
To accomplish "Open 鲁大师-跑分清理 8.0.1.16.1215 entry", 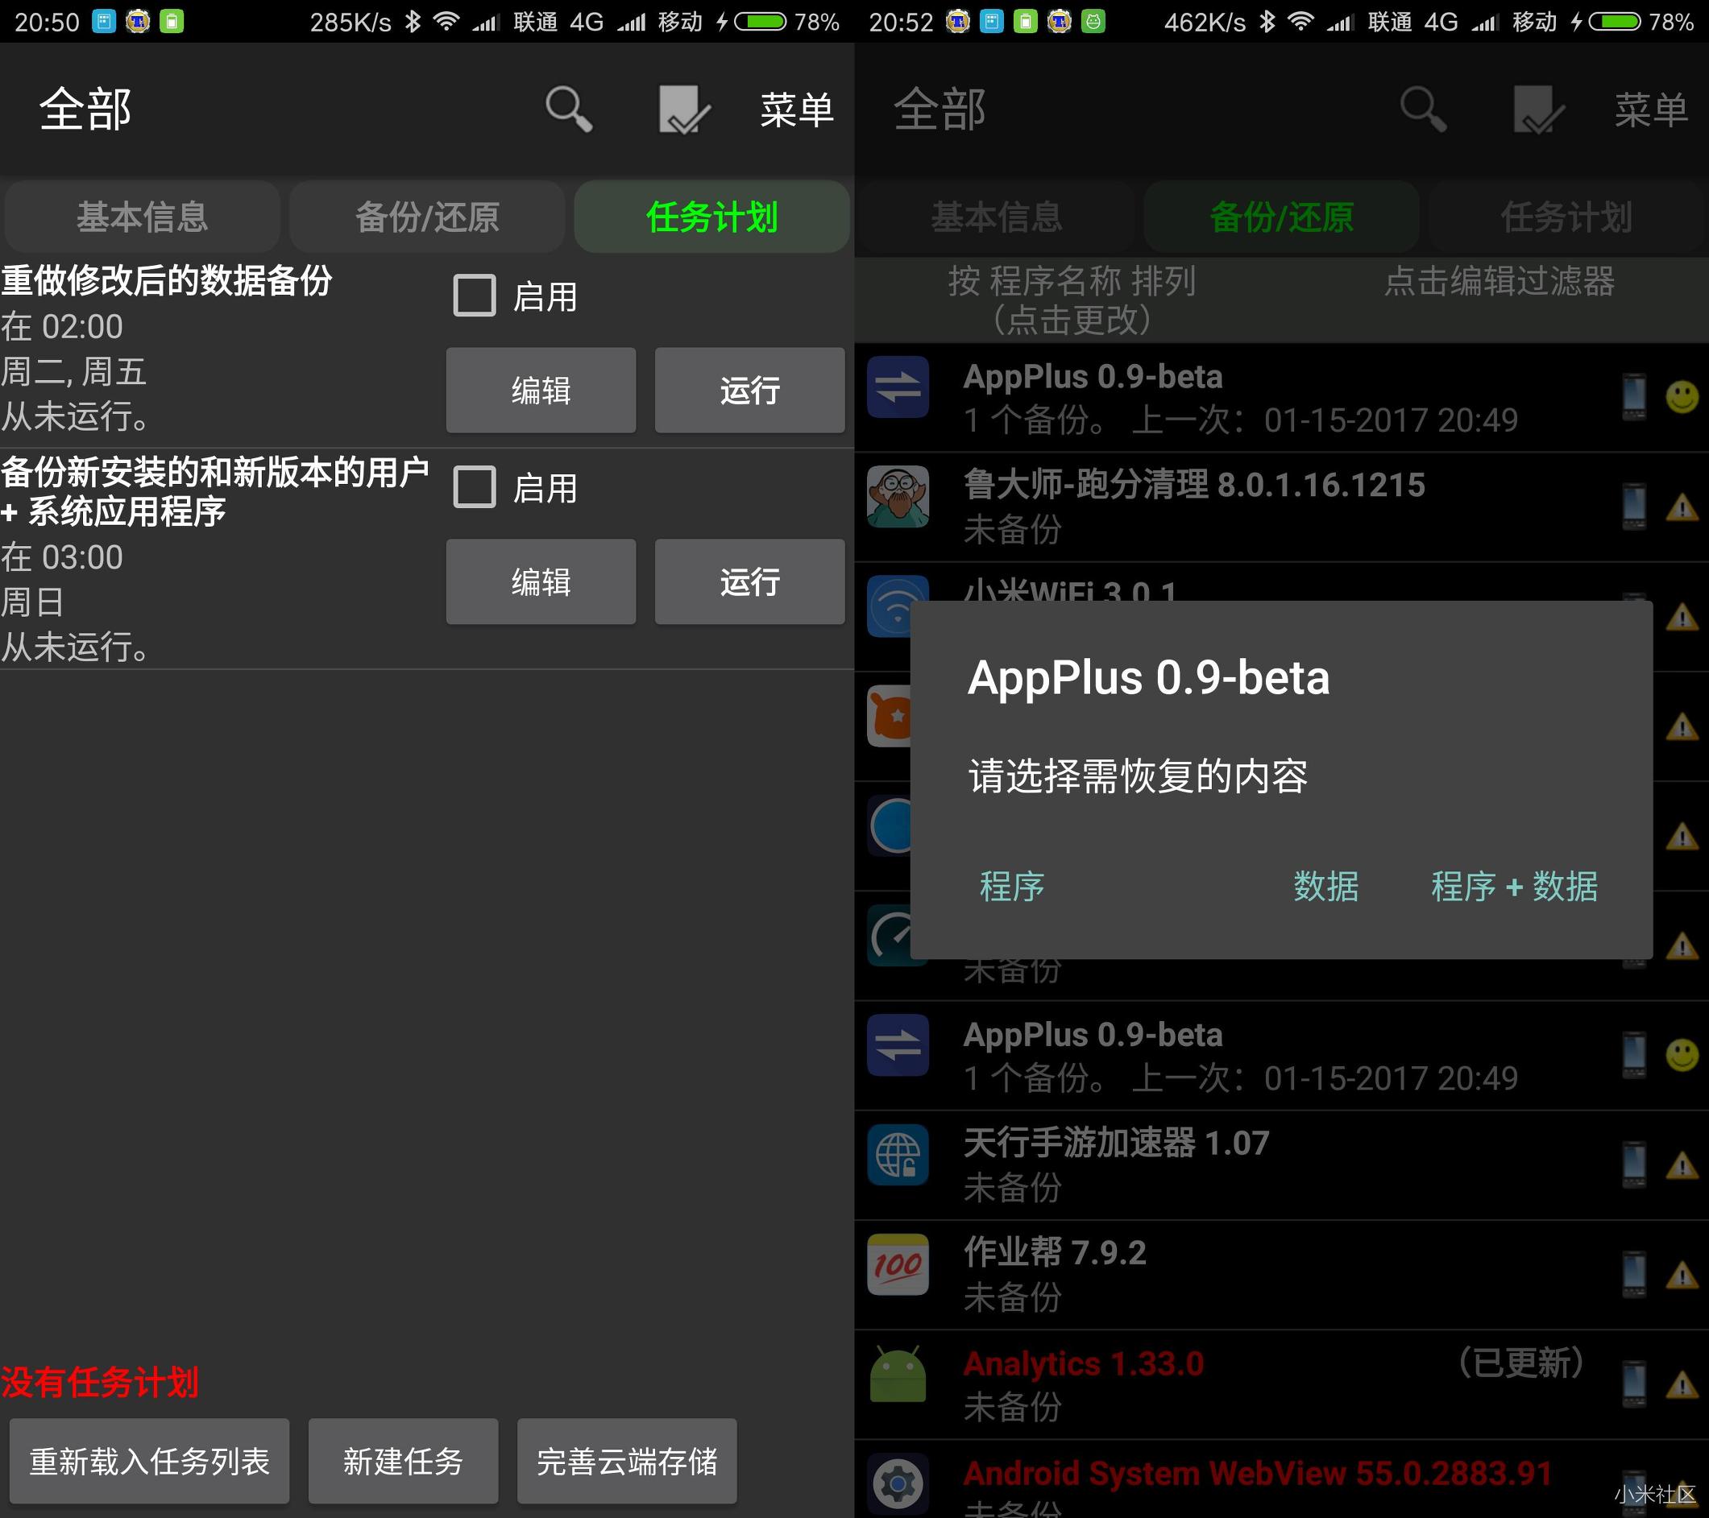I will pos(1282,507).
